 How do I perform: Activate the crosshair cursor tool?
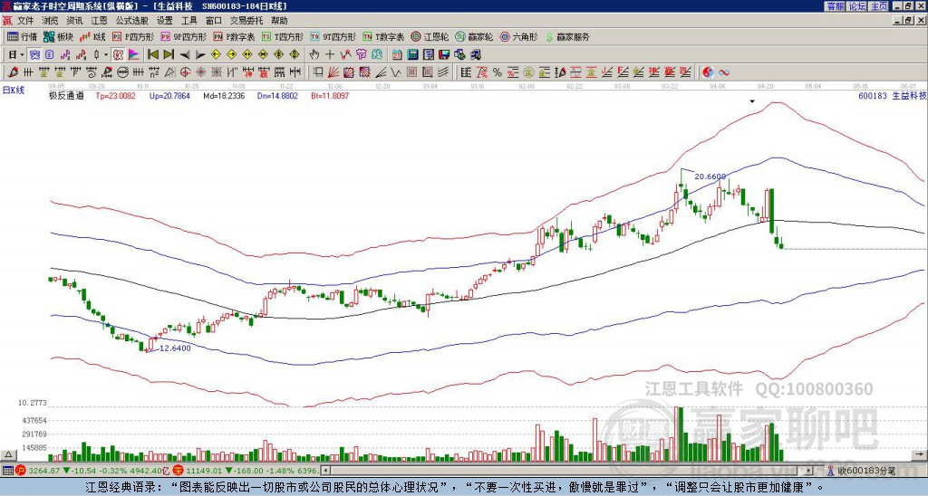330,55
